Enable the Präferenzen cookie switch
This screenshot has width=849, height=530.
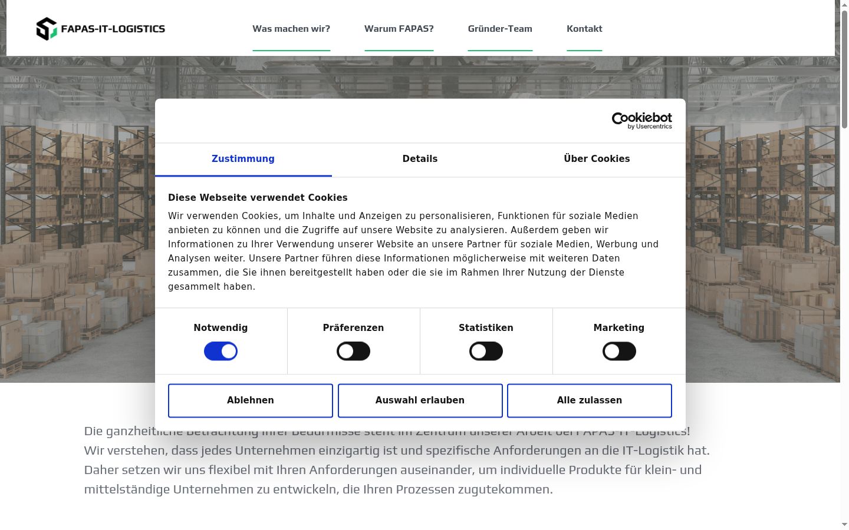353,352
